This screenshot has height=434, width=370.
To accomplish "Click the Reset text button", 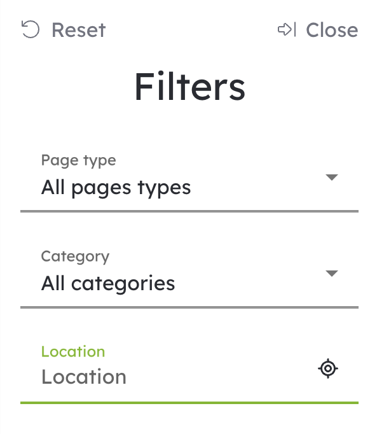I will coord(79,30).
